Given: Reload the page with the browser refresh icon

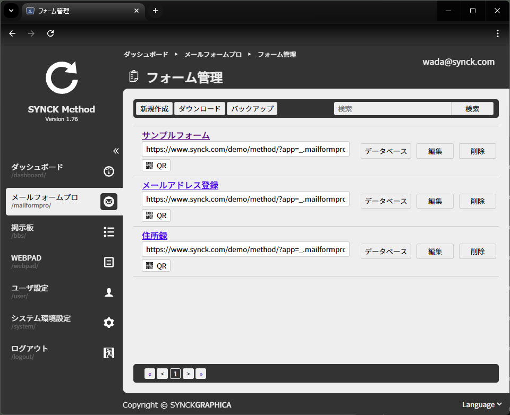Looking at the screenshot, I should [x=50, y=33].
